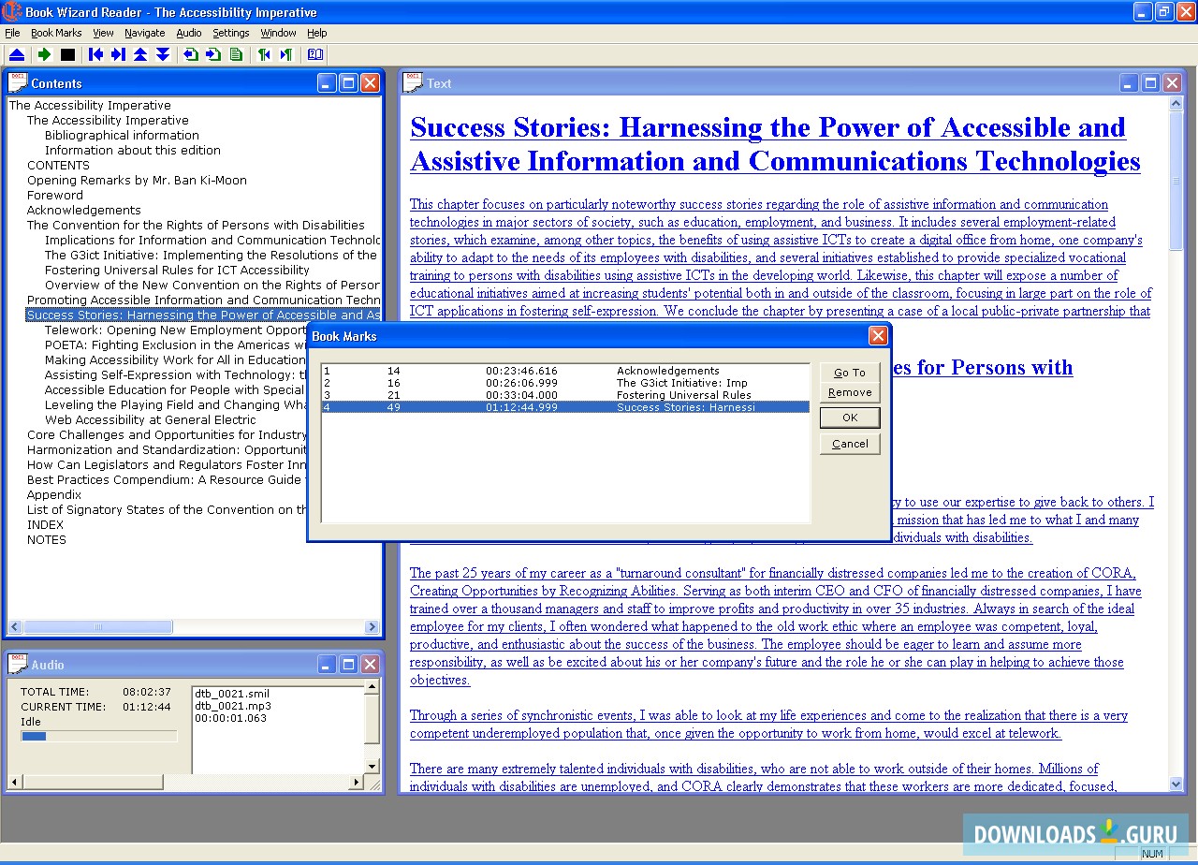The image size is (1198, 865).
Task: Open the File menu
Action: 12,33
